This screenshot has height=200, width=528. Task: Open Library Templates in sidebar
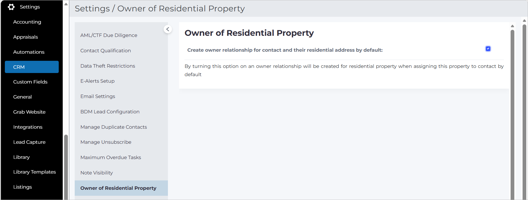tap(34, 172)
